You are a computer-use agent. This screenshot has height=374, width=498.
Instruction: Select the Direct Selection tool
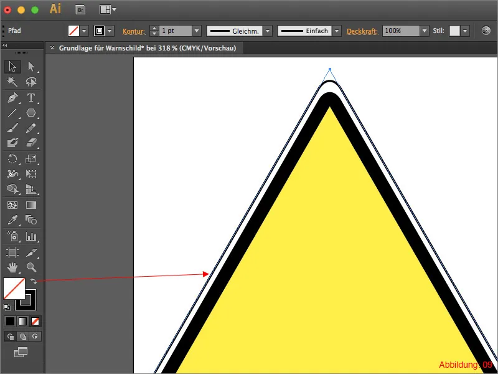[31, 67]
